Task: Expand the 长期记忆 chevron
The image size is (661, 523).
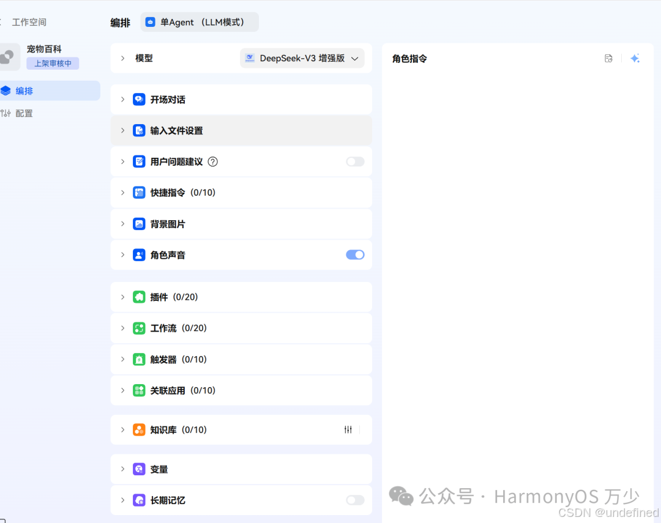Action: [x=122, y=500]
